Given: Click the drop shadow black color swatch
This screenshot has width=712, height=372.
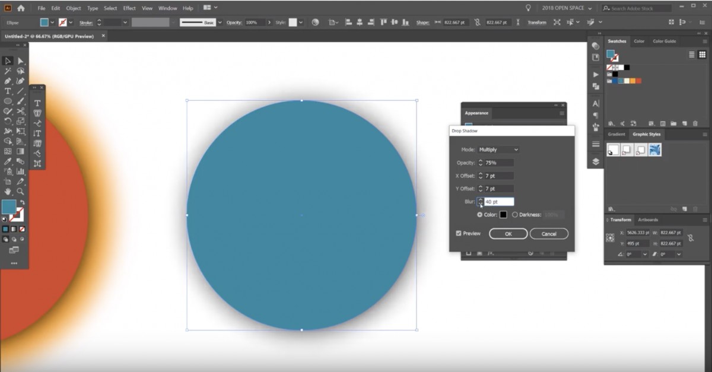Looking at the screenshot, I should [x=503, y=215].
